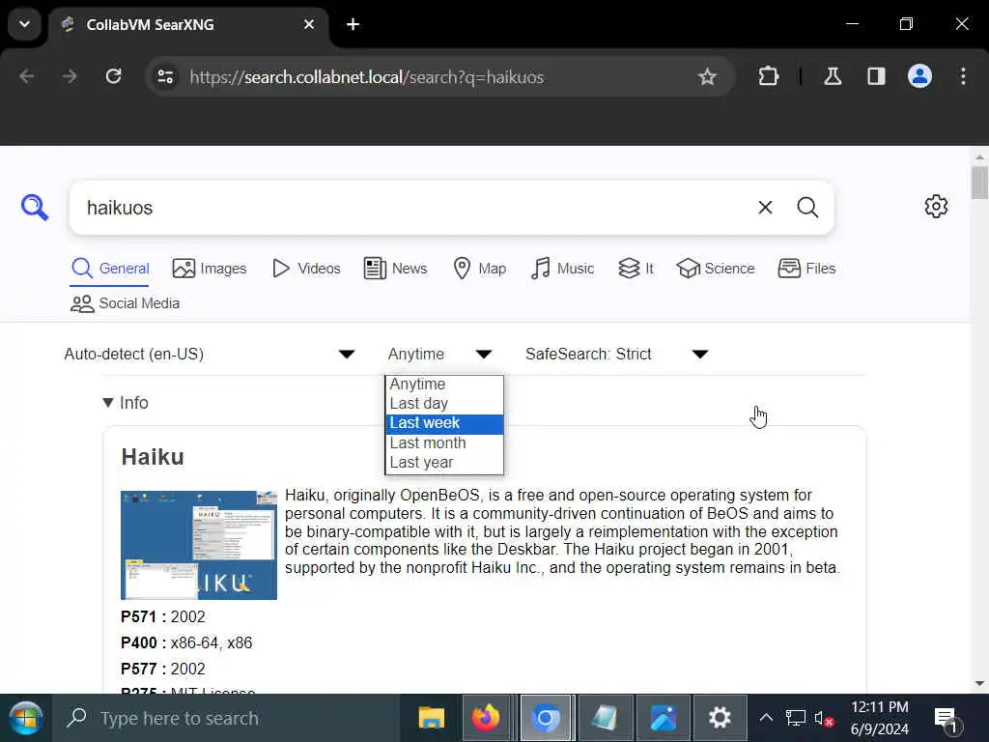The height and width of the screenshot is (742, 989).
Task: Switch to Images category
Action: pyautogui.click(x=210, y=269)
